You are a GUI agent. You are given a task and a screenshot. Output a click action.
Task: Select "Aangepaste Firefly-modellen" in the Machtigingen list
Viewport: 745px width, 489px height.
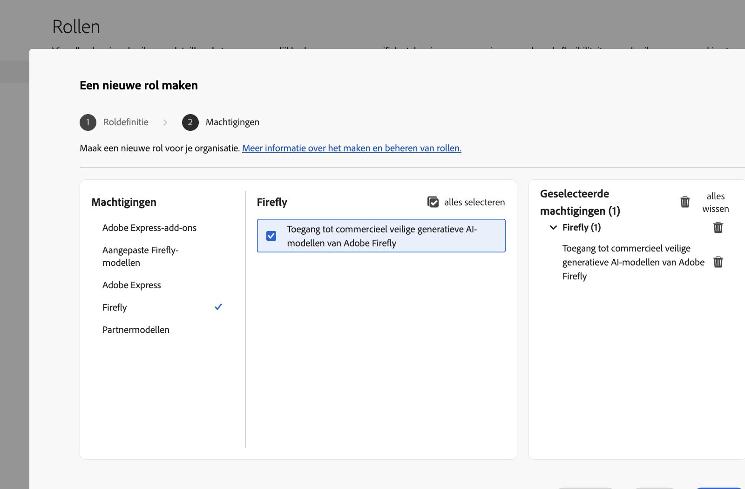[140, 256]
